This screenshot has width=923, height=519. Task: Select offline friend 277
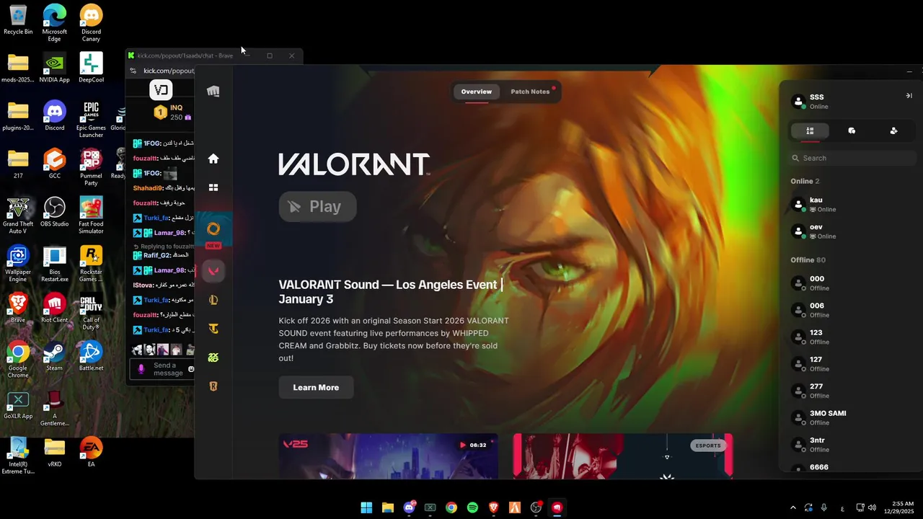[x=852, y=391]
